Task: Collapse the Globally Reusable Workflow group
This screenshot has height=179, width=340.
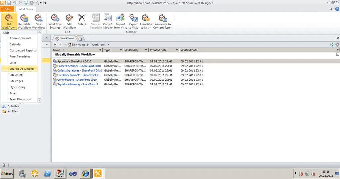Action: pos(337,54)
